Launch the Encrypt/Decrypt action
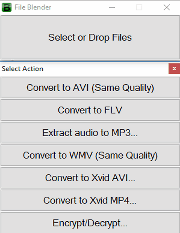180x233 pixels. 90,223
